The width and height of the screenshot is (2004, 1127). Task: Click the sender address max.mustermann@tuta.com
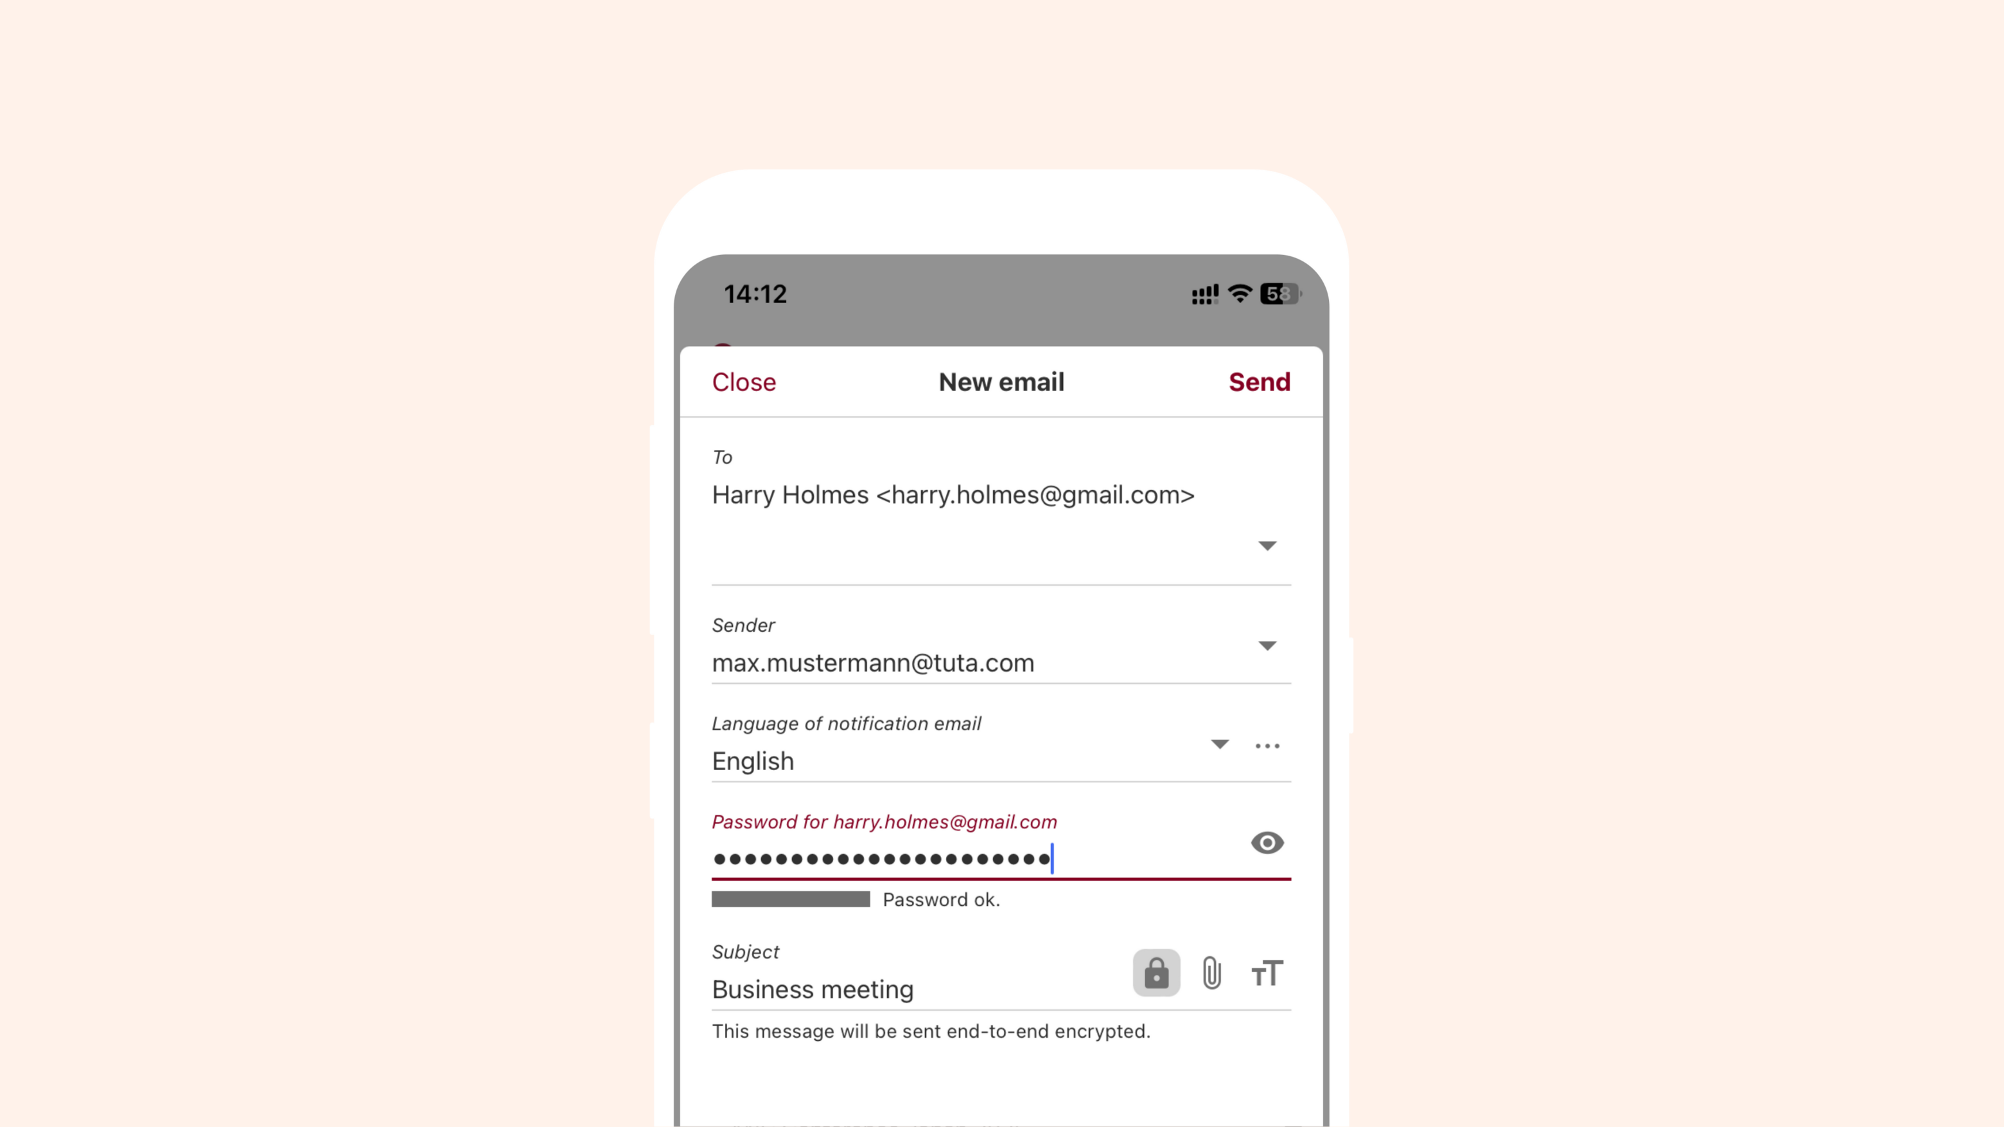873,662
